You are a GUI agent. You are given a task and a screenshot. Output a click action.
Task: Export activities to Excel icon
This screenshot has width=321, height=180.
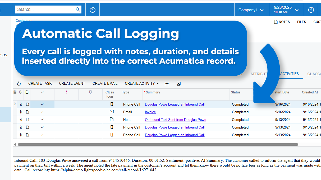tap(178, 84)
